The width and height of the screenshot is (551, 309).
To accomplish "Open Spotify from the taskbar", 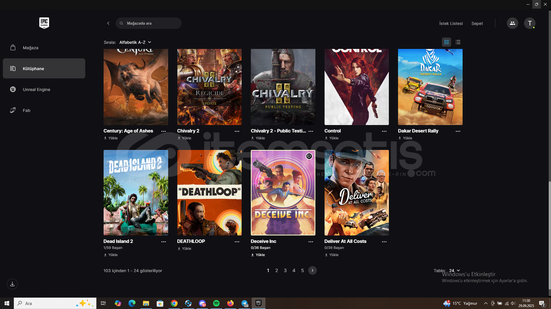I will tap(216, 303).
